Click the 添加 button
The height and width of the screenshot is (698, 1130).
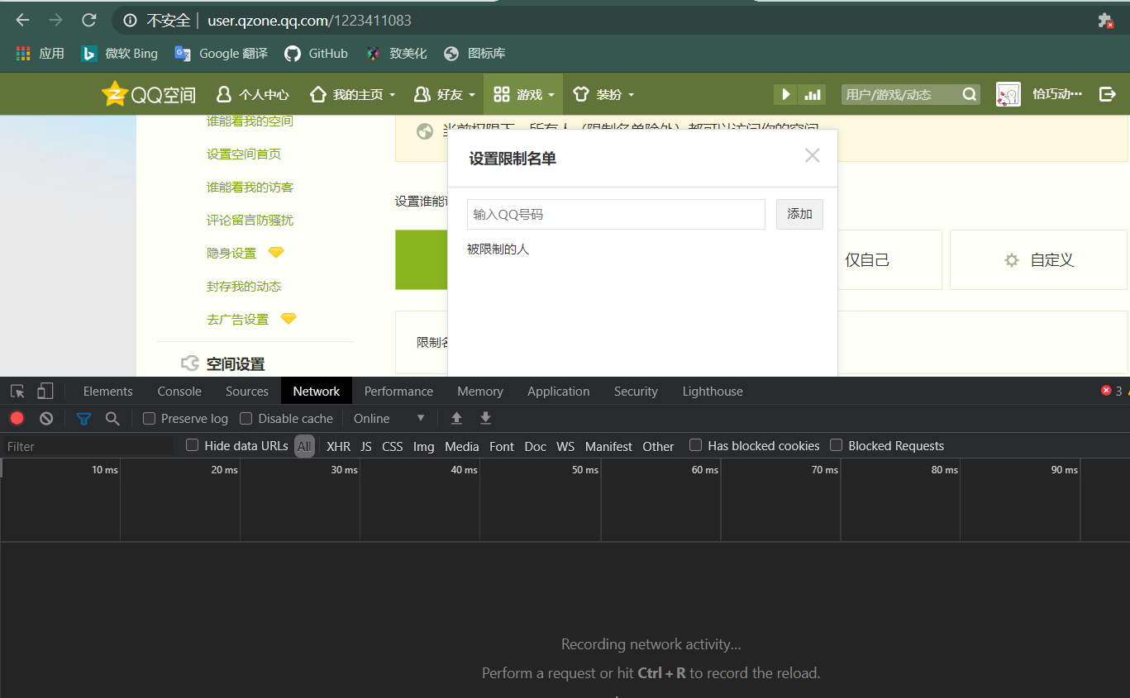pos(799,214)
